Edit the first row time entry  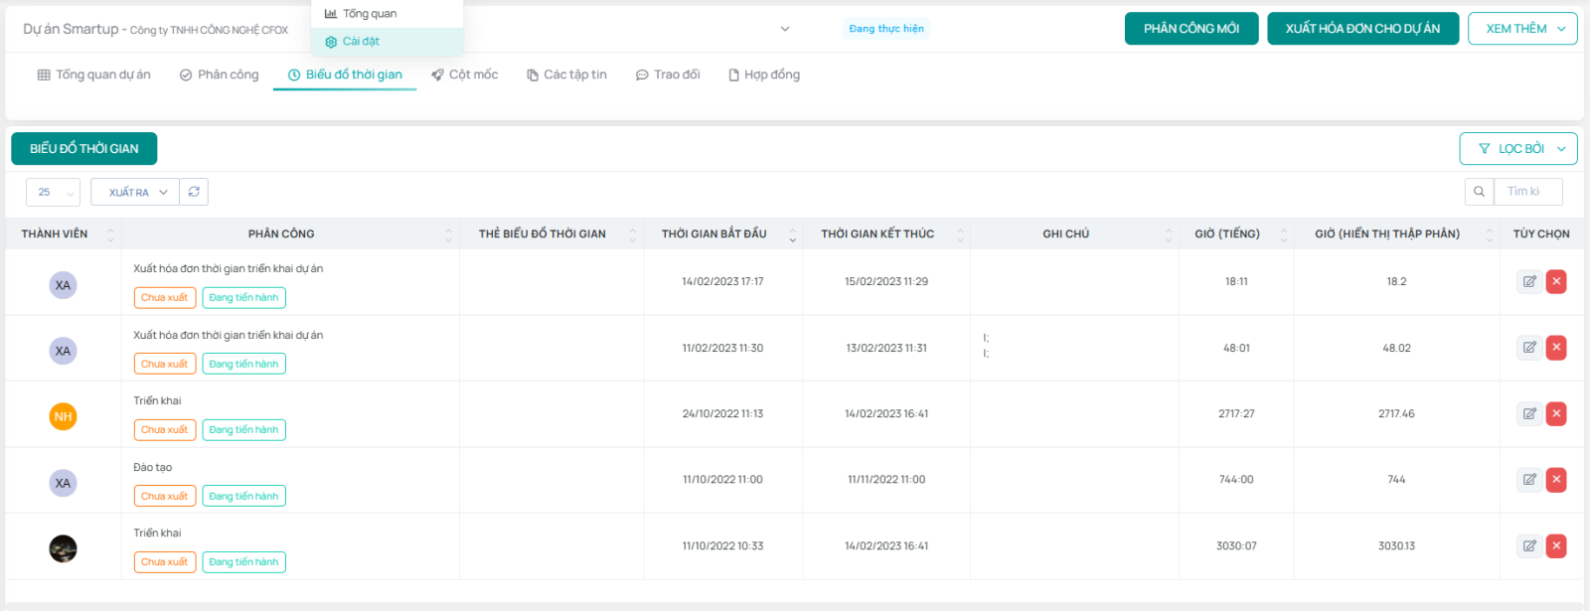tap(1529, 282)
